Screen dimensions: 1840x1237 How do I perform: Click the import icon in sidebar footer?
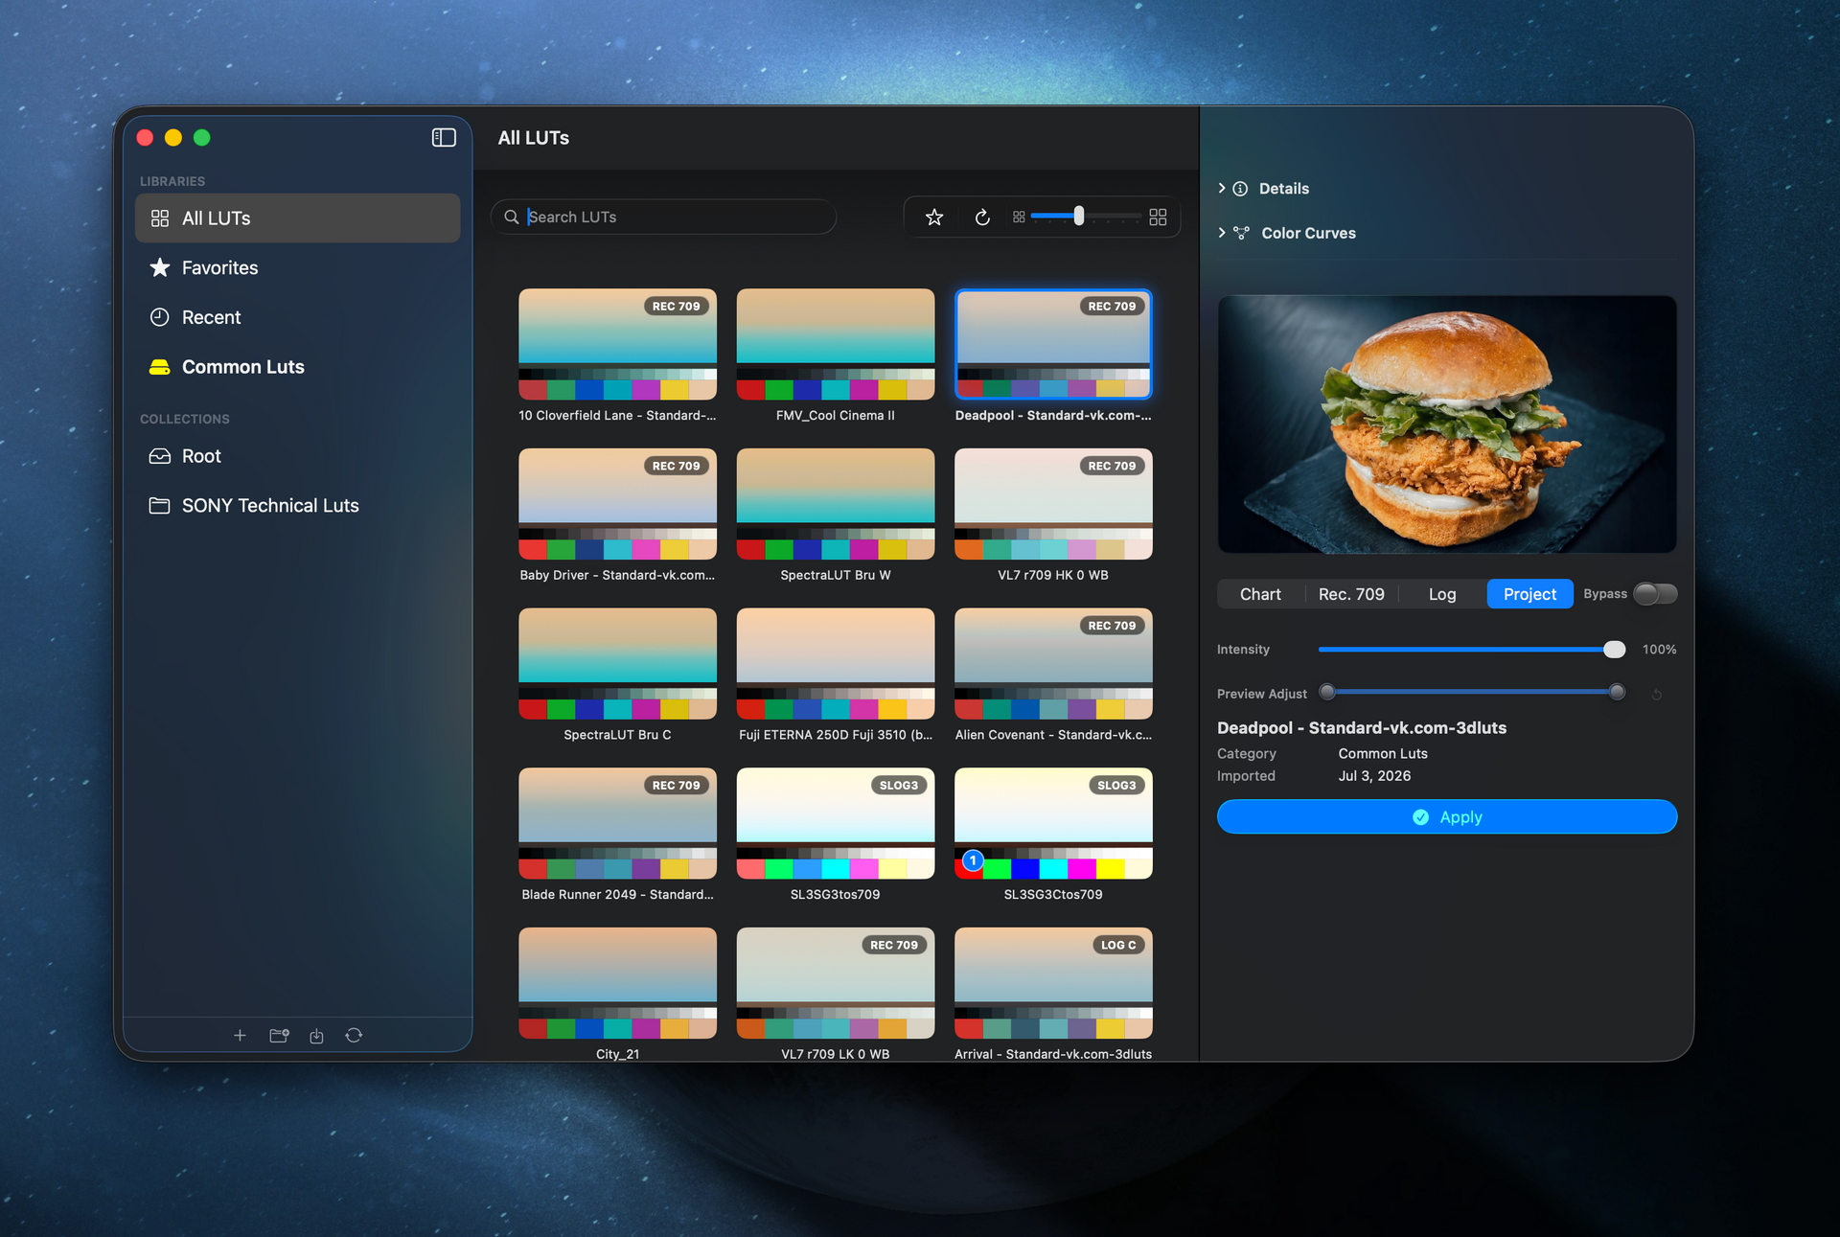click(x=316, y=1035)
